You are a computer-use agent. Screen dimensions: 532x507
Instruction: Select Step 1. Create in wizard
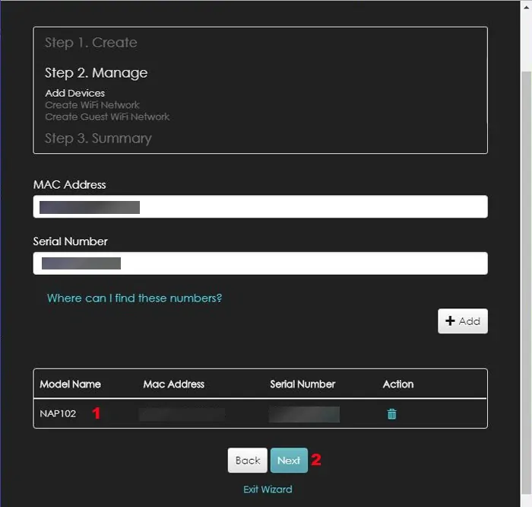90,43
